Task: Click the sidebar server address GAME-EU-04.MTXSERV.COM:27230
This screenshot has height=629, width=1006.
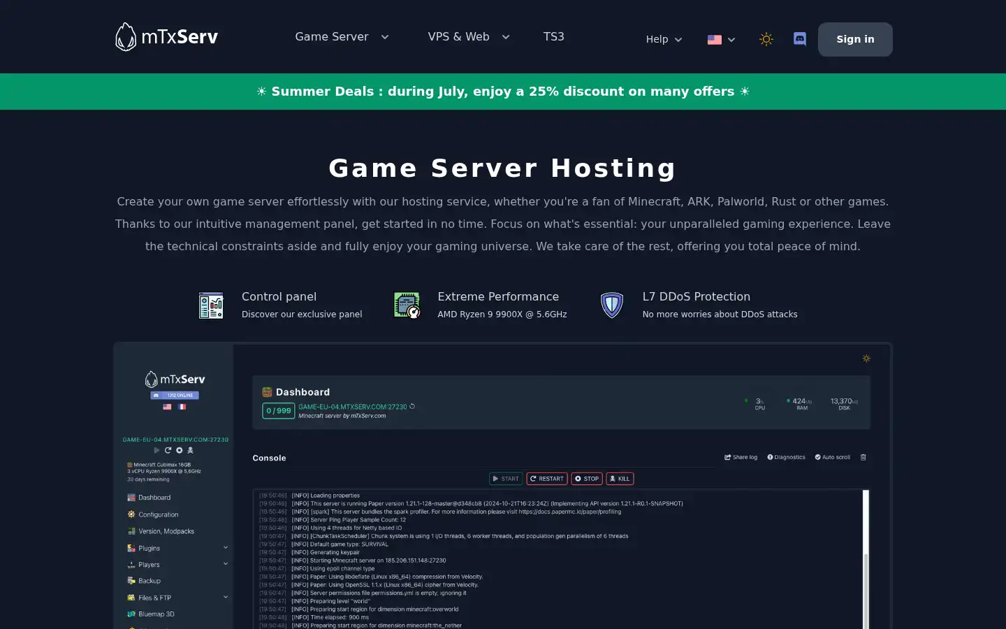Action: 175,440
